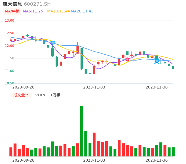Click the 2023-11-03 date under volume chart

click(x=94, y=160)
